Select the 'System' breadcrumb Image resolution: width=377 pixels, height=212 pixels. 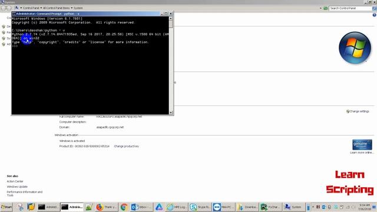(78, 8)
